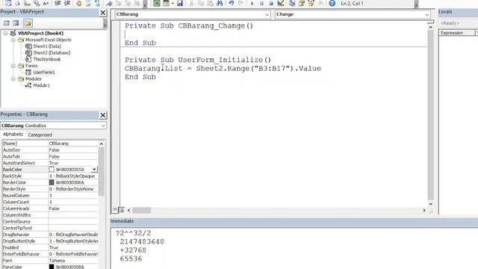Select the Categorized properties tab
Viewport: 478px width, 269px height.
pyautogui.click(x=40, y=134)
